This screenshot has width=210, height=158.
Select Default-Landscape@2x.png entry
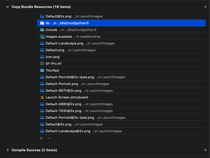pyautogui.click(x=121, y=131)
